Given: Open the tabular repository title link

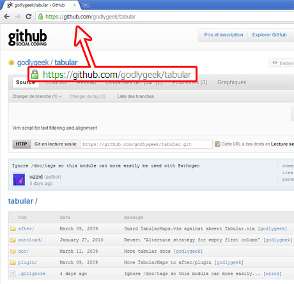Looking at the screenshot, I should (x=66, y=63).
